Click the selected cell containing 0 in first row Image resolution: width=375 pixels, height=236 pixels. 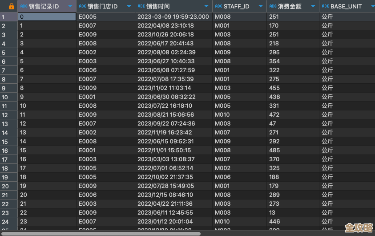pyautogui.click(x=47, y=17)
